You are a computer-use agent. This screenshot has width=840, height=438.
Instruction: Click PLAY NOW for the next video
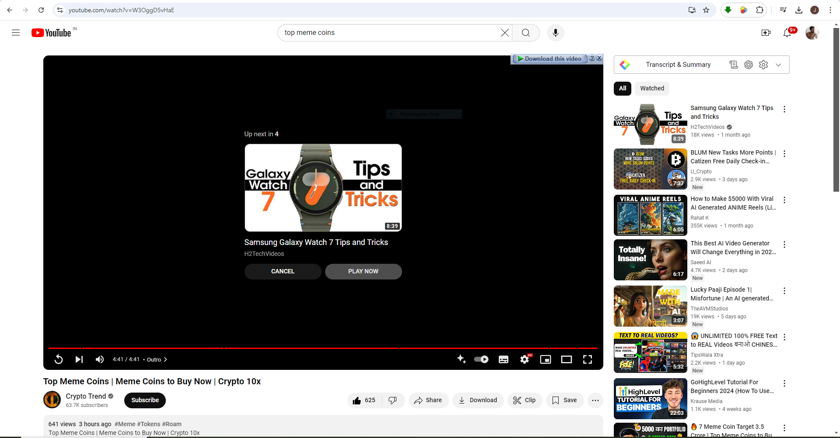click(363, 272)
